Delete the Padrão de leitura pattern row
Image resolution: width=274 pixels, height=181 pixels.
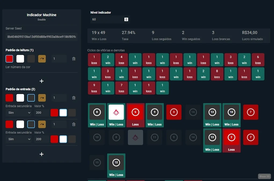74,59
